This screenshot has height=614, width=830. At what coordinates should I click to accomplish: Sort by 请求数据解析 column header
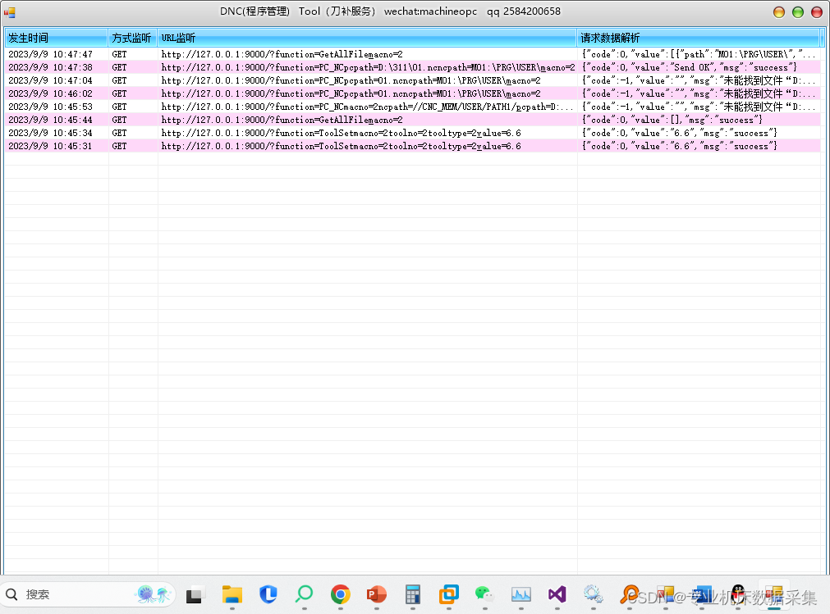click(x=698, y=38)
